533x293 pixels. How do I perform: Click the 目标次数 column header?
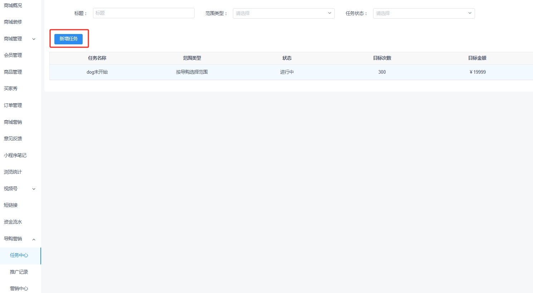tap(382, 58)
